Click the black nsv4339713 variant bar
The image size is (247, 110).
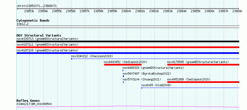tap(128, 41)
